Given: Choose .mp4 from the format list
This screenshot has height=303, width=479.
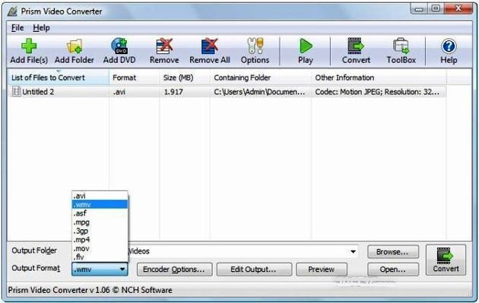Looking at the screenshot, I should coord(100,240).
